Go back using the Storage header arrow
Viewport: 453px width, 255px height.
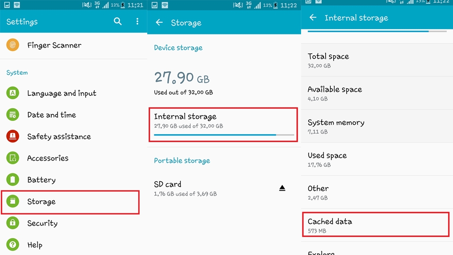[x=159, y=22]
